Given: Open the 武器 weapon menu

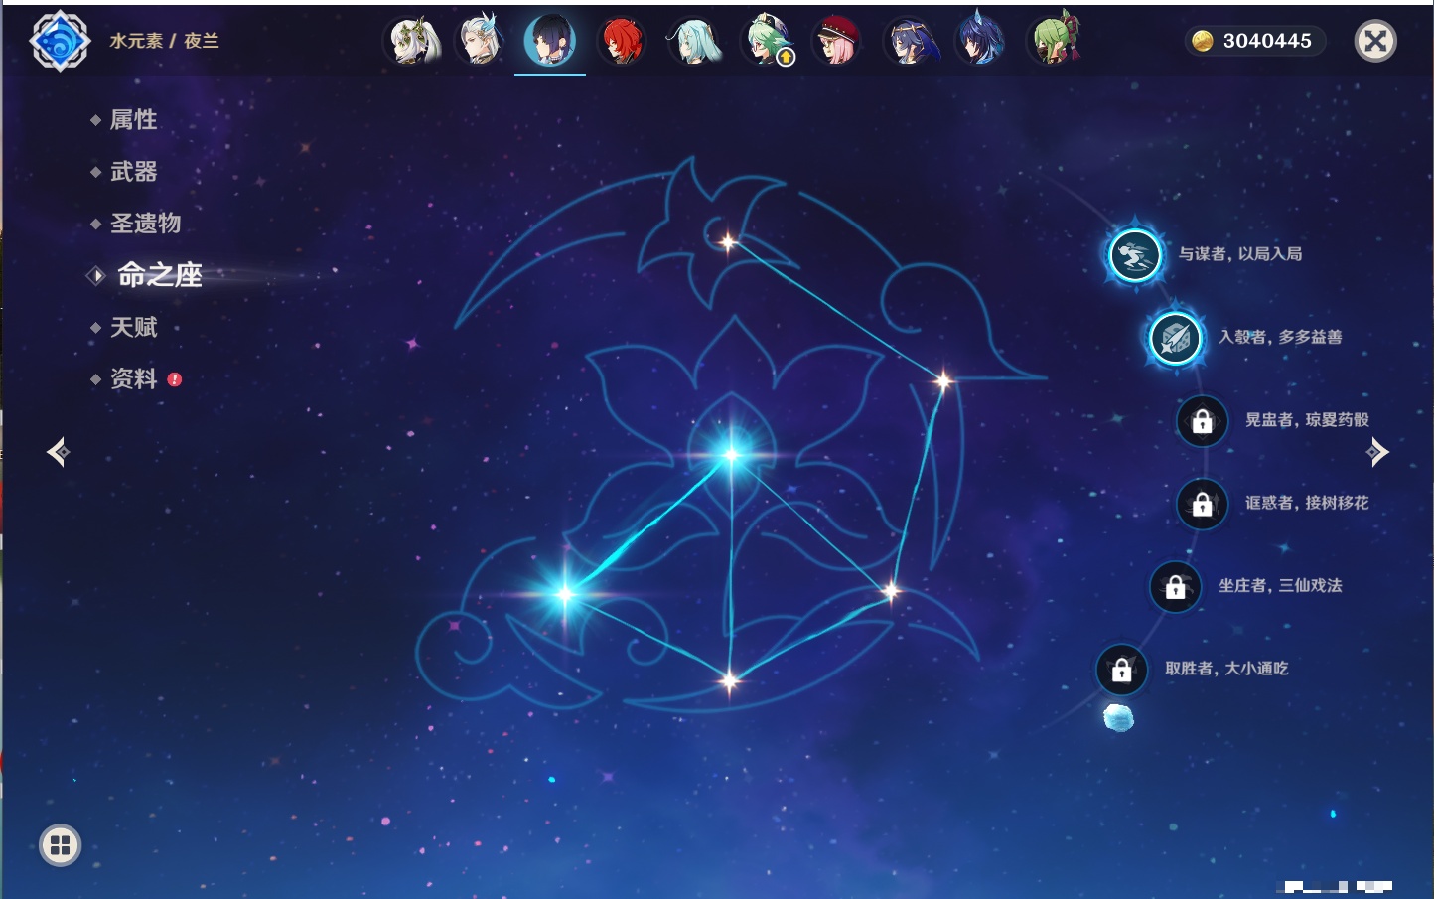Looking at the screenshot, I should point(133,172).
